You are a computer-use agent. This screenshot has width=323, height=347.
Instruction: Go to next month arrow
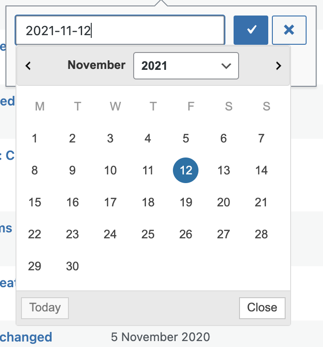pyautogui.click(x=278, y=66)
